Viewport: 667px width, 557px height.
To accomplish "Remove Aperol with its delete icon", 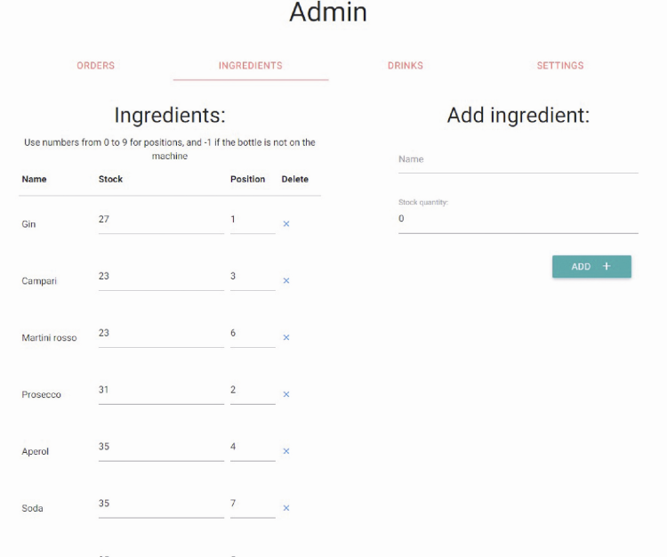I will [x=286, y=452].
